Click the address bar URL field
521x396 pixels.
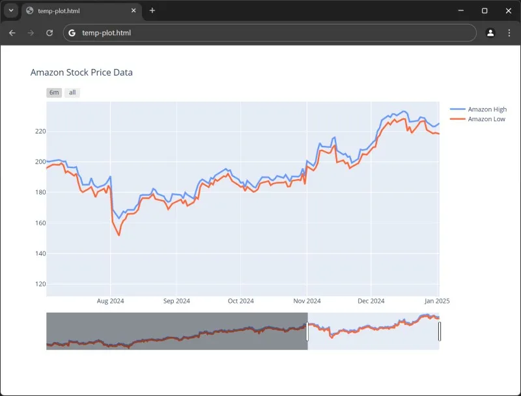click(x=270, y=33)
